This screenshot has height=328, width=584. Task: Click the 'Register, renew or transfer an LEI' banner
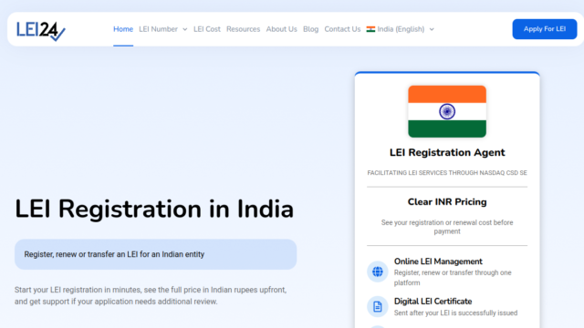tap(156, 254)
